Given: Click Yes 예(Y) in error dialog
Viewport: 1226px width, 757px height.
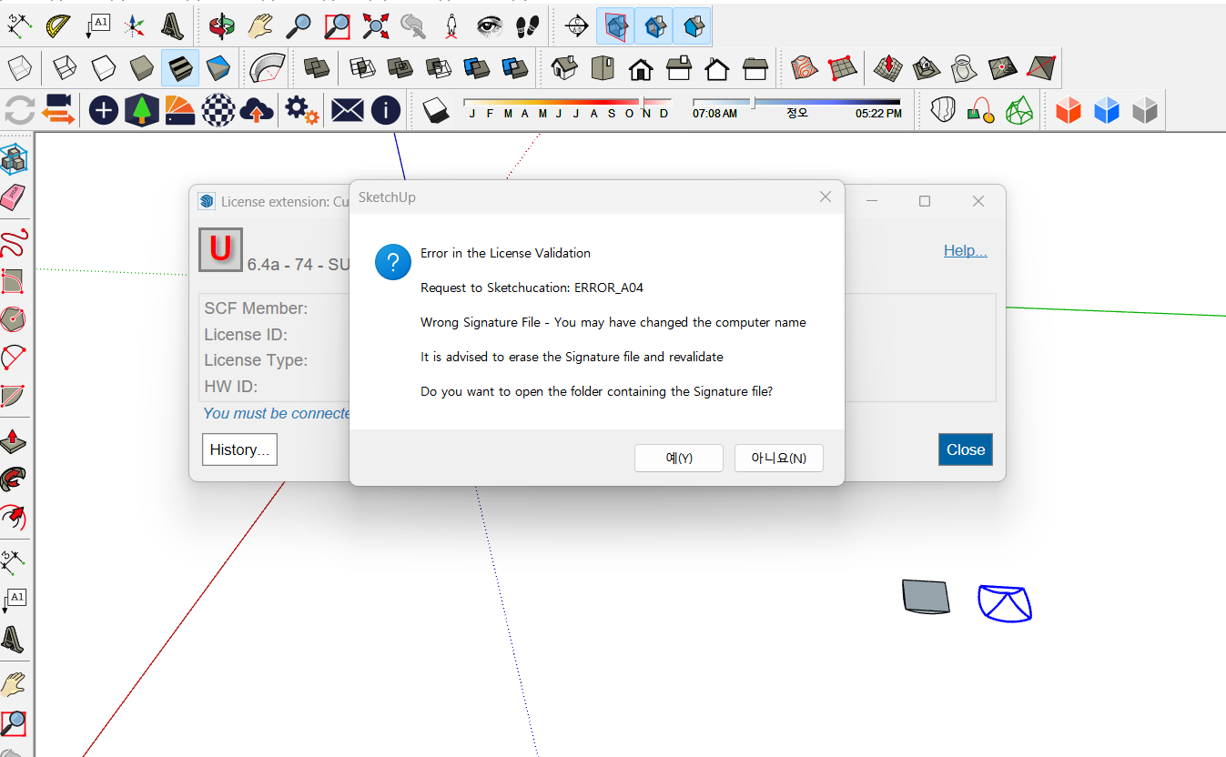Looking at the screenshot, I should [x=679, y=459].
